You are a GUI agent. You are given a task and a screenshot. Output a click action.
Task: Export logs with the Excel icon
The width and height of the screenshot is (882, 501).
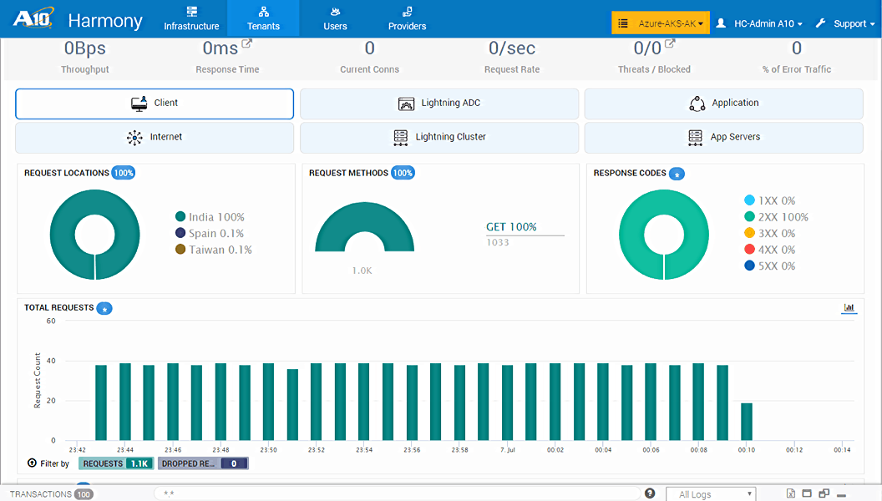pos(790,493)
